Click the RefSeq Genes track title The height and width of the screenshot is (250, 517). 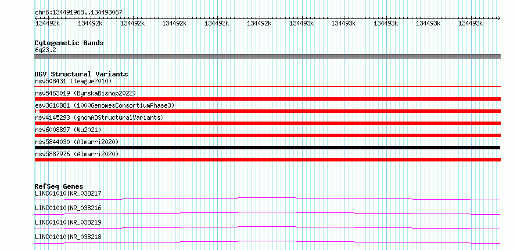[59, 186]
